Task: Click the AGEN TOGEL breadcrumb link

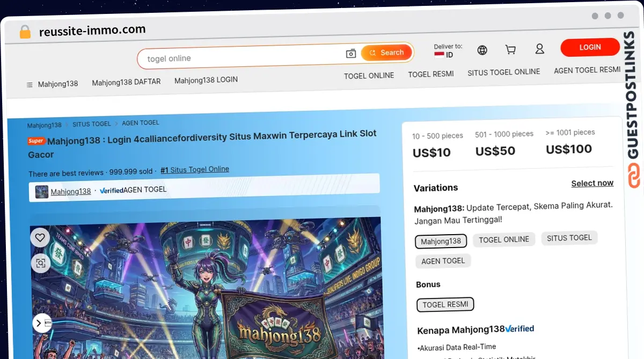Action: pos(141,123)
